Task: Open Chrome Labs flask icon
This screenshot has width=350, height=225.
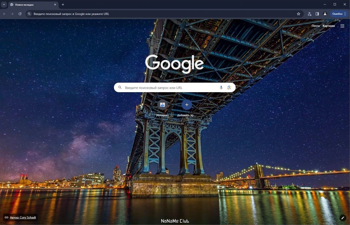Action: (309, 14)
